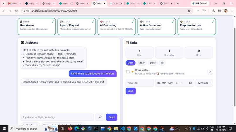The height and width of the screenshot is (132, 236).
Task: Open the tab search dropdown arrow
Action: click(x=3, y=3)
